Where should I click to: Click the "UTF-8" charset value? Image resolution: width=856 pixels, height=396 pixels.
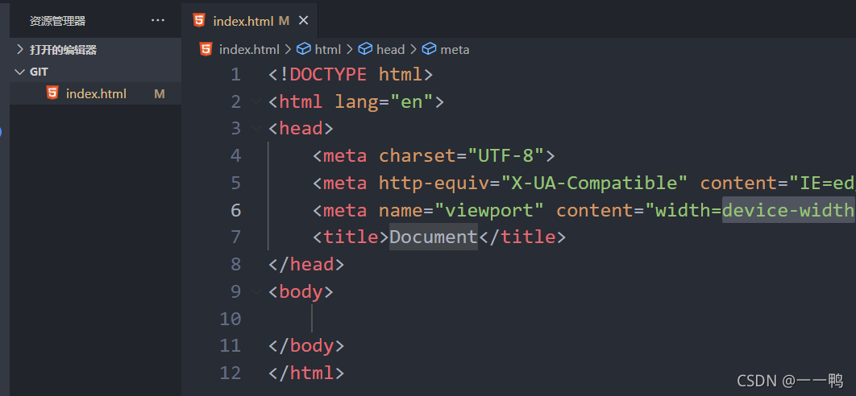[x=506, y=156]
